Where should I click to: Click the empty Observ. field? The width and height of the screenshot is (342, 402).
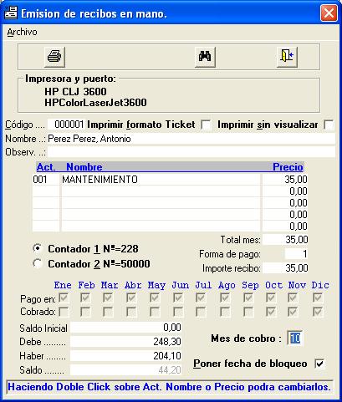coord(191,152)
